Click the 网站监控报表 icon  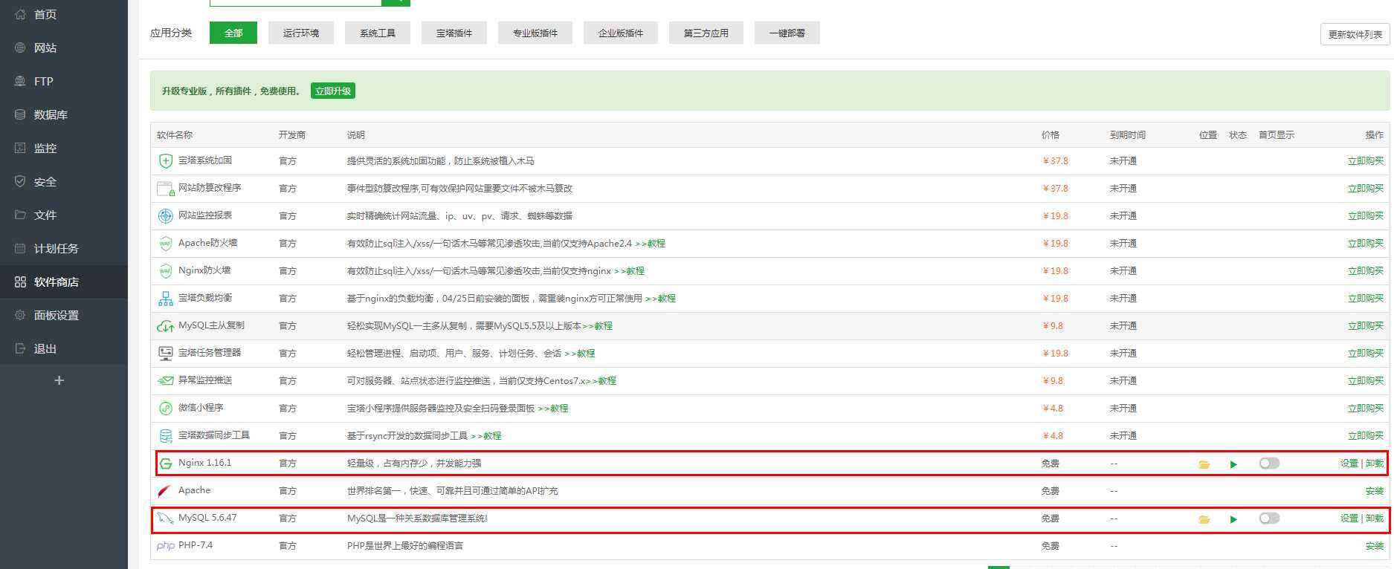pos(165,215)
